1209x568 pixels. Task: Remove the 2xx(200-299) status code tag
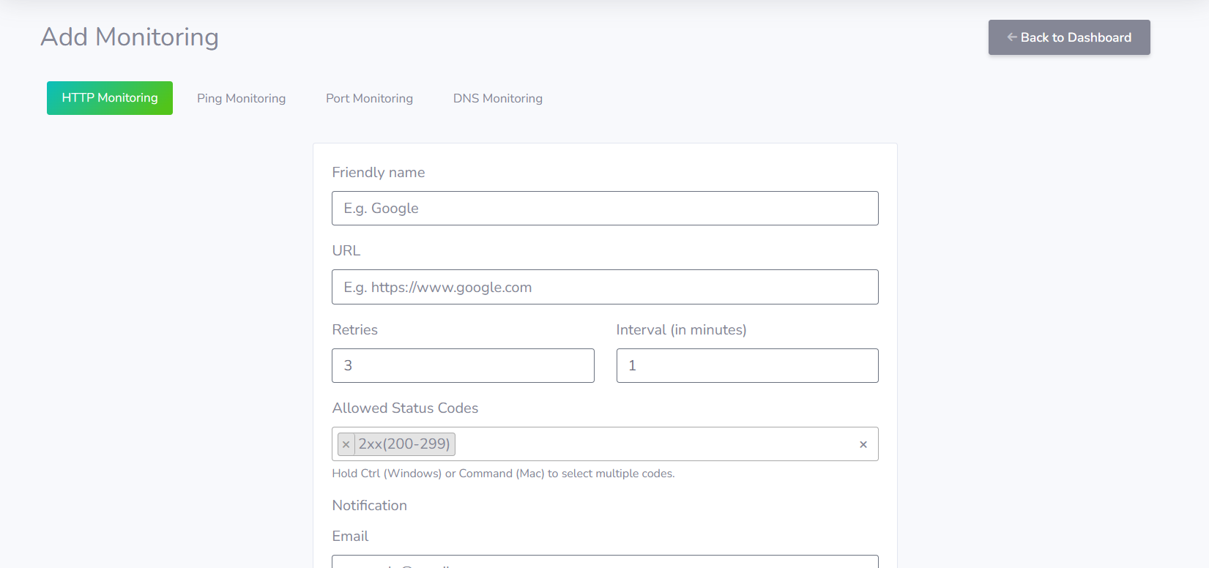(x=346, y=444)
